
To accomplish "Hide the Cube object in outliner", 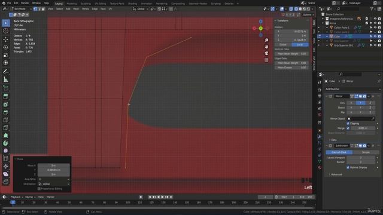I will pos(375,36).
